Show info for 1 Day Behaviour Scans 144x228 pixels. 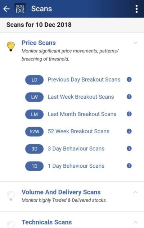coord(129,166)
